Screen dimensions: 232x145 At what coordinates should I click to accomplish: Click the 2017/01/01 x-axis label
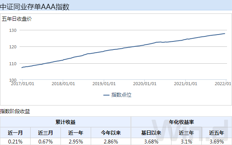pyautogui.click(x=23, y=84)
